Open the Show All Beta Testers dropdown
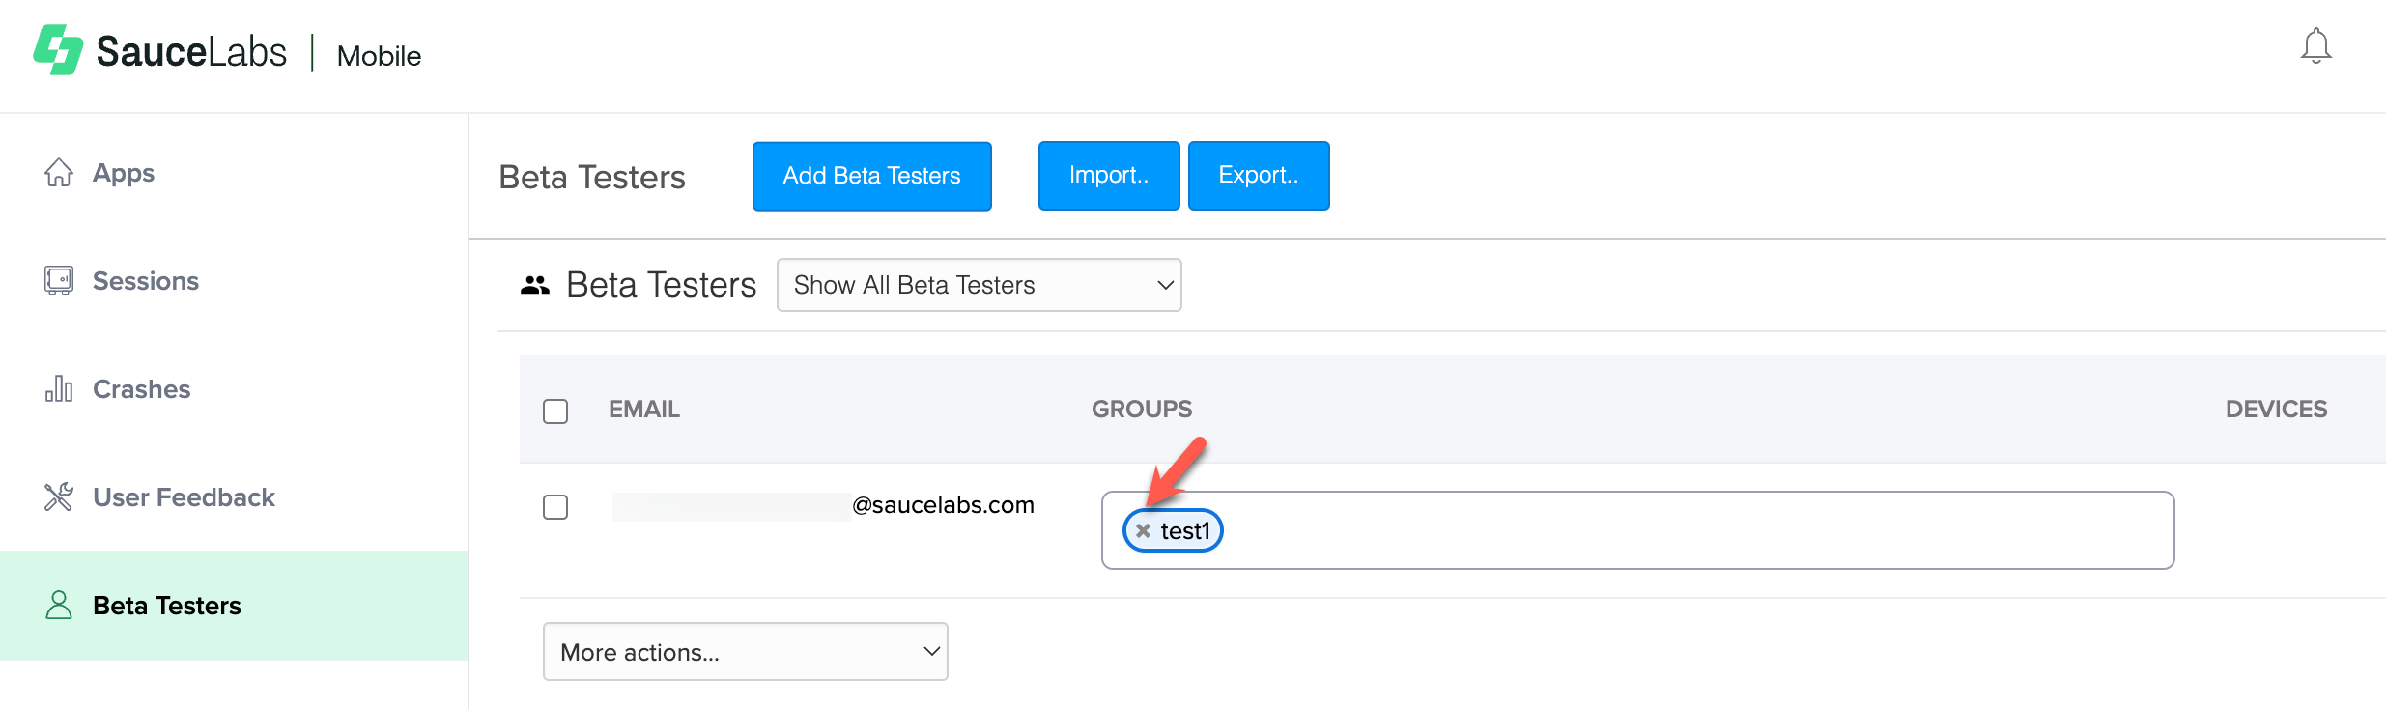The height and width of the screenshot is (709, 2386). pyautogui.click(x=979, y=285)
